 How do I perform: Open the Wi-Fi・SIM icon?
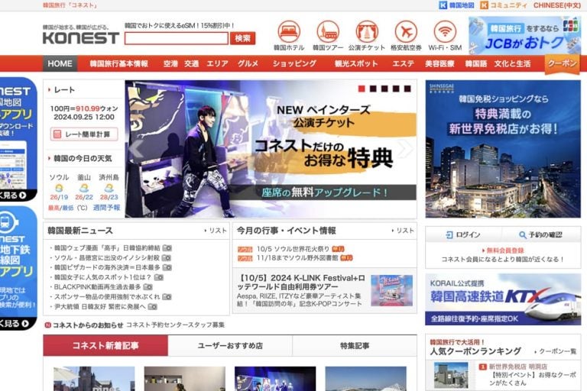[x=445, y=32]
